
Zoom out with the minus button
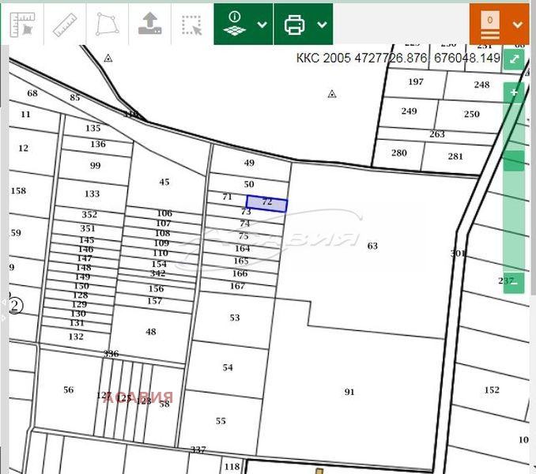[x=514, y=282]
